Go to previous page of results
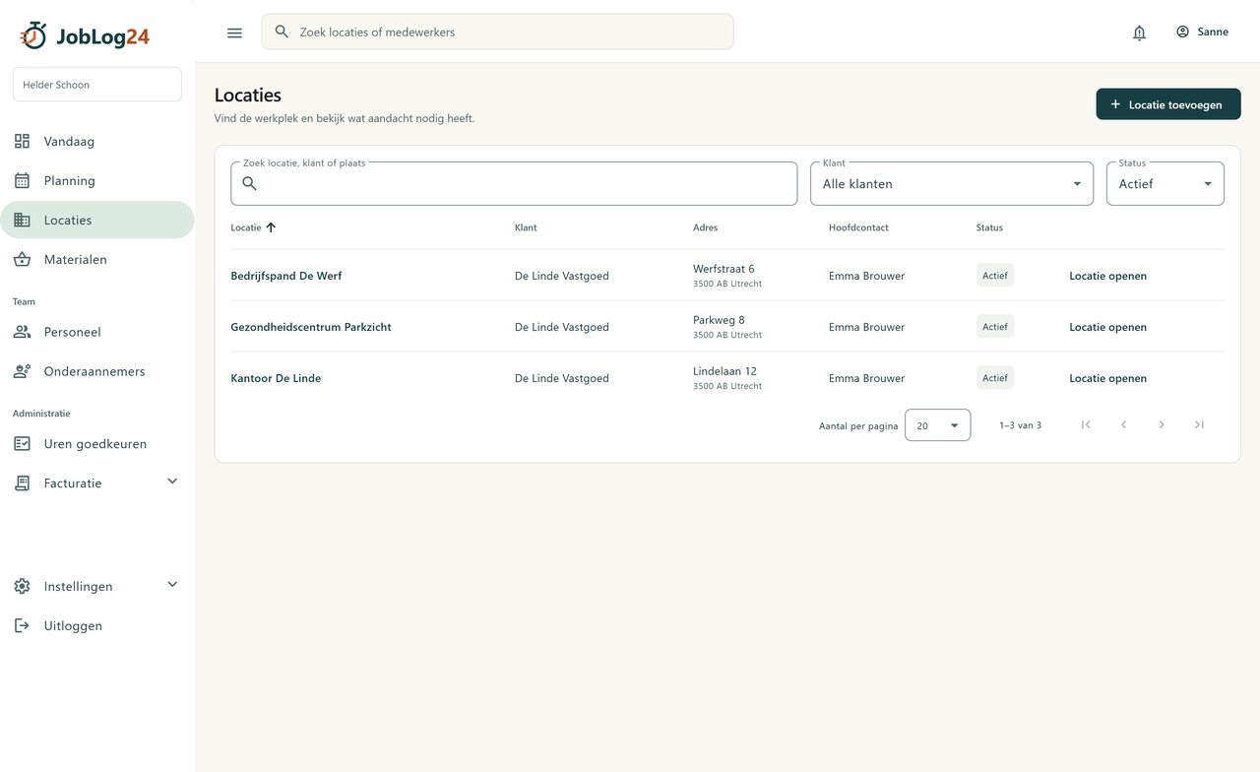Image resolution: width=1260 pixels, height=772 pixels. click(1123, 424)
